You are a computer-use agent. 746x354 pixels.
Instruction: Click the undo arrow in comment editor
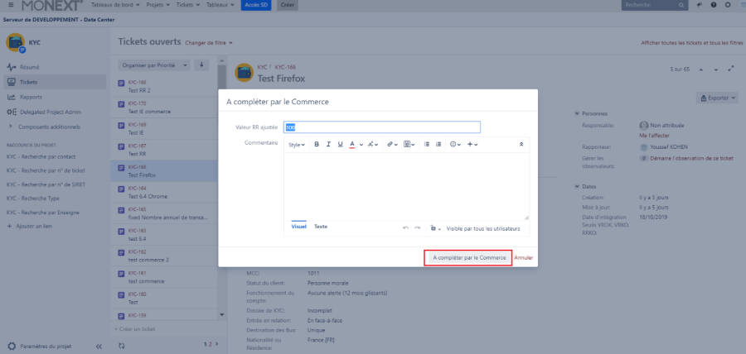click(405, 227)
